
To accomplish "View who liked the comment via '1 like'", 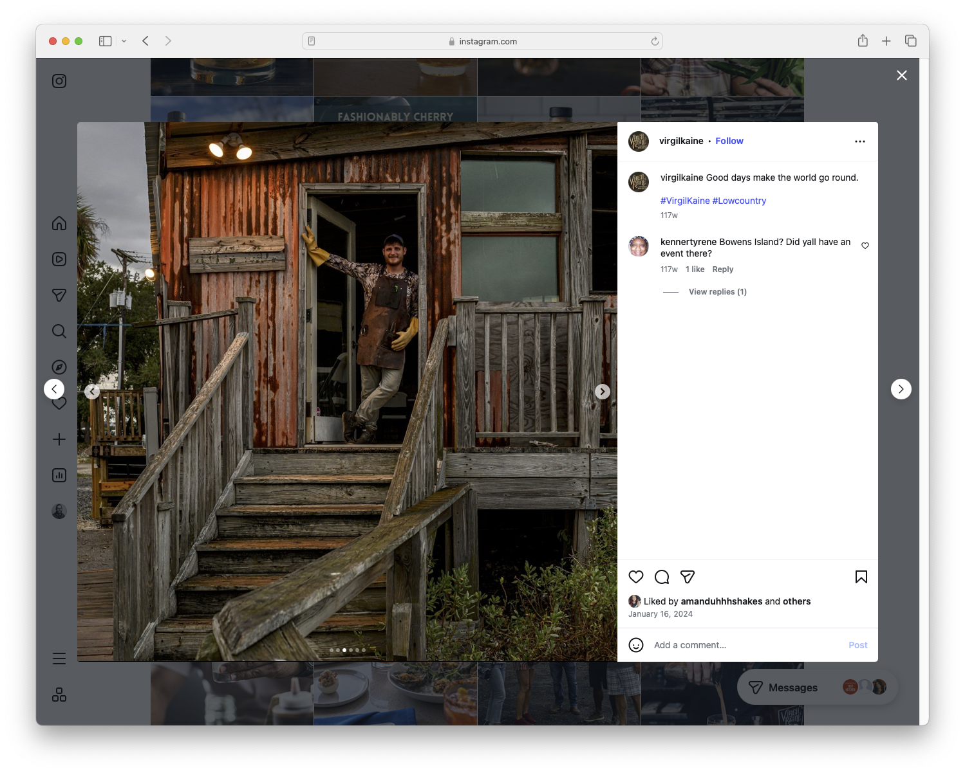I will 695,269.
